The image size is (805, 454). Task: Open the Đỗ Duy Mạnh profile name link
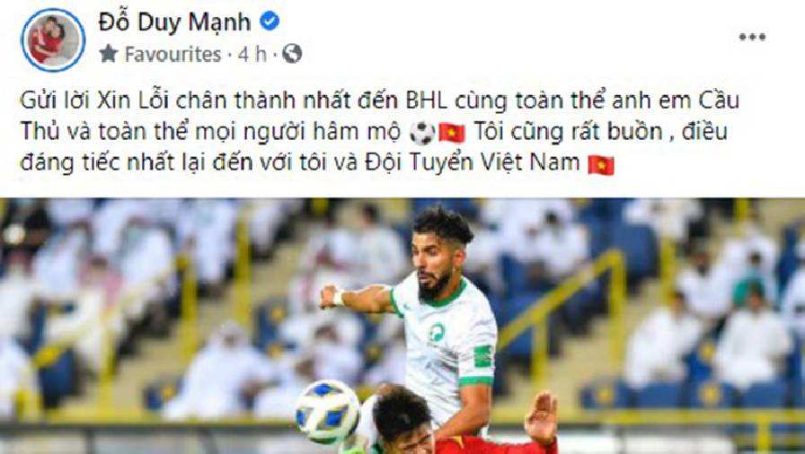point(174,22)
